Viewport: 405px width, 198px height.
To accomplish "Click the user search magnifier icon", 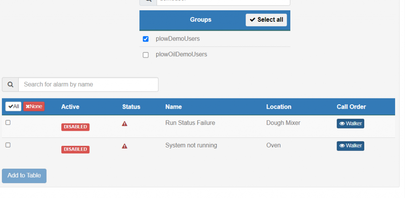I will [148, 1].
